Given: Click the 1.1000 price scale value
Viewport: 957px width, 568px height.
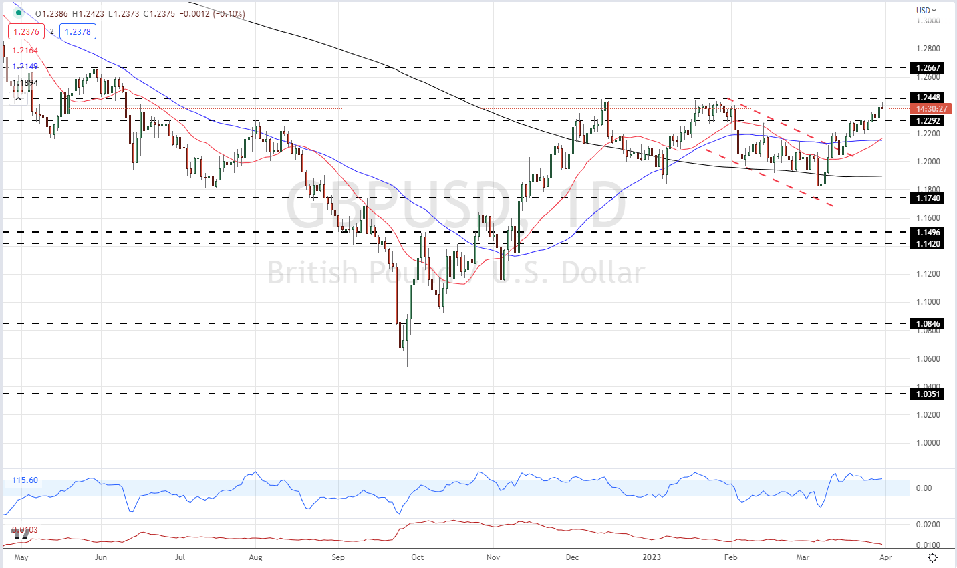Looking at the screenshot, I should (928, 302).
